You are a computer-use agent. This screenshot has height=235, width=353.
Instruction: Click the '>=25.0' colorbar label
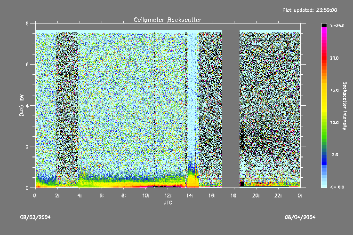337,26
